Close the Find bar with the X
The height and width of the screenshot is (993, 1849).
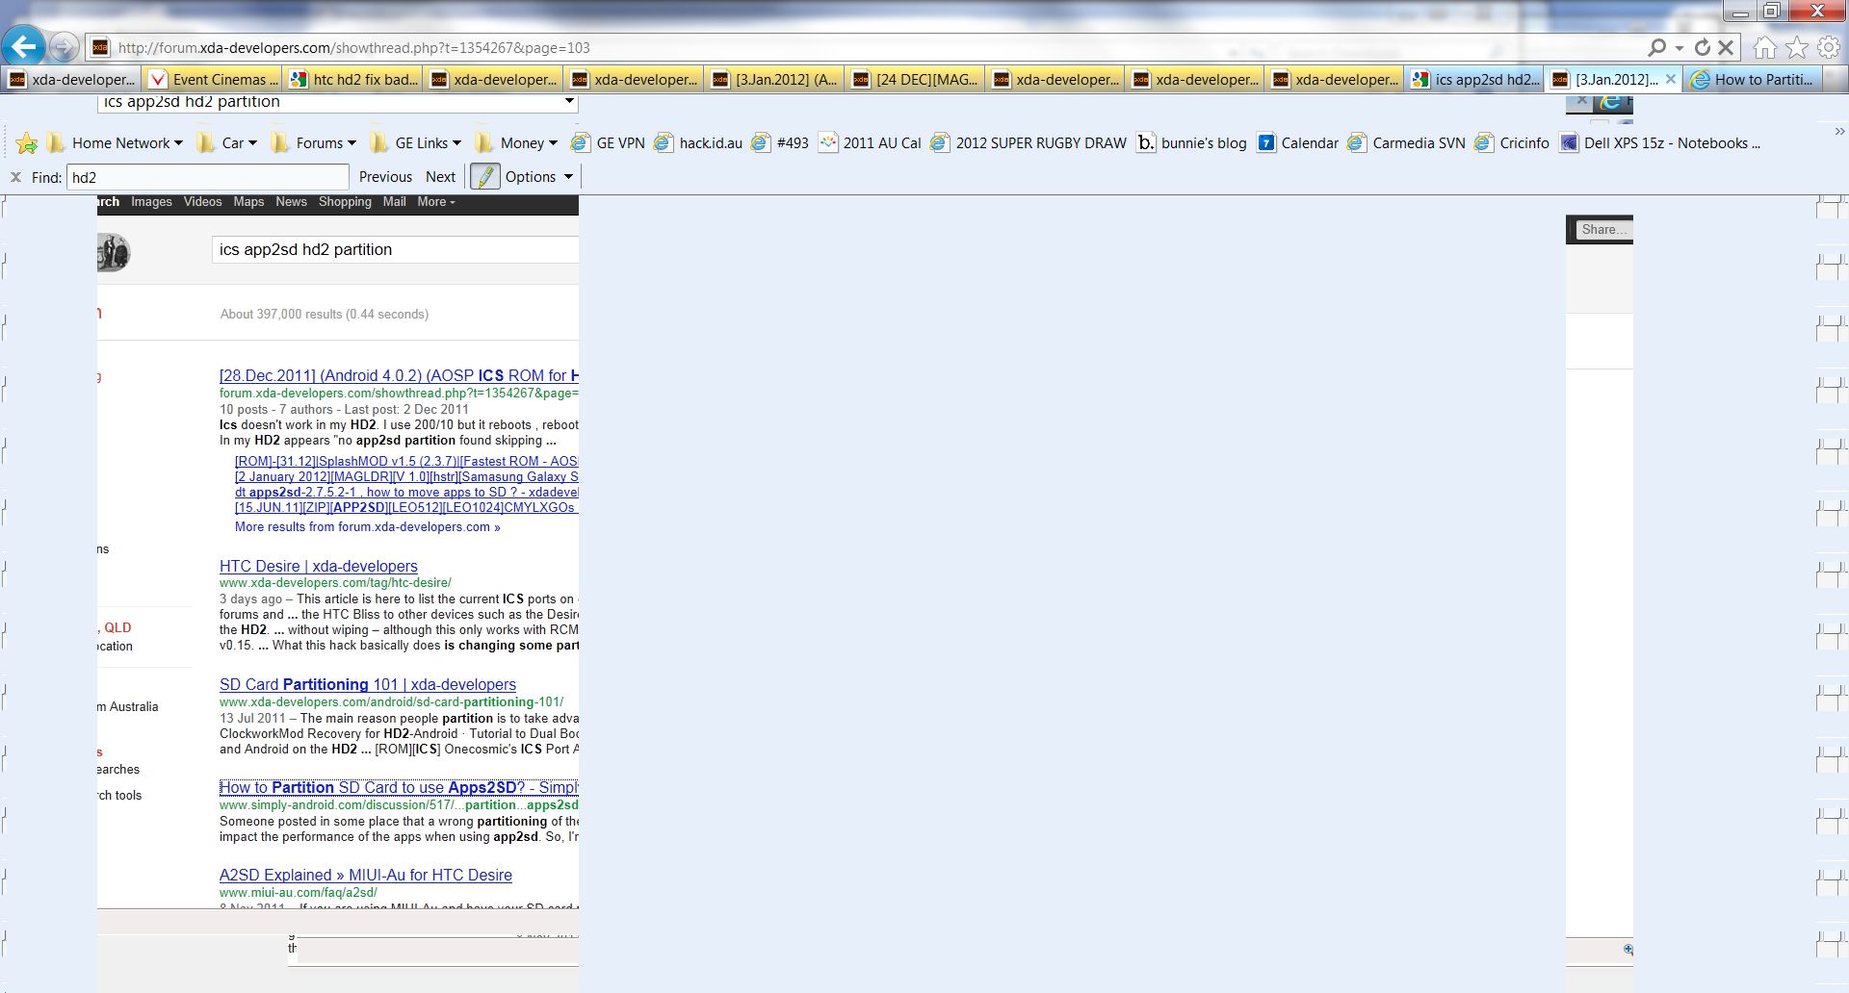[15, 177]
